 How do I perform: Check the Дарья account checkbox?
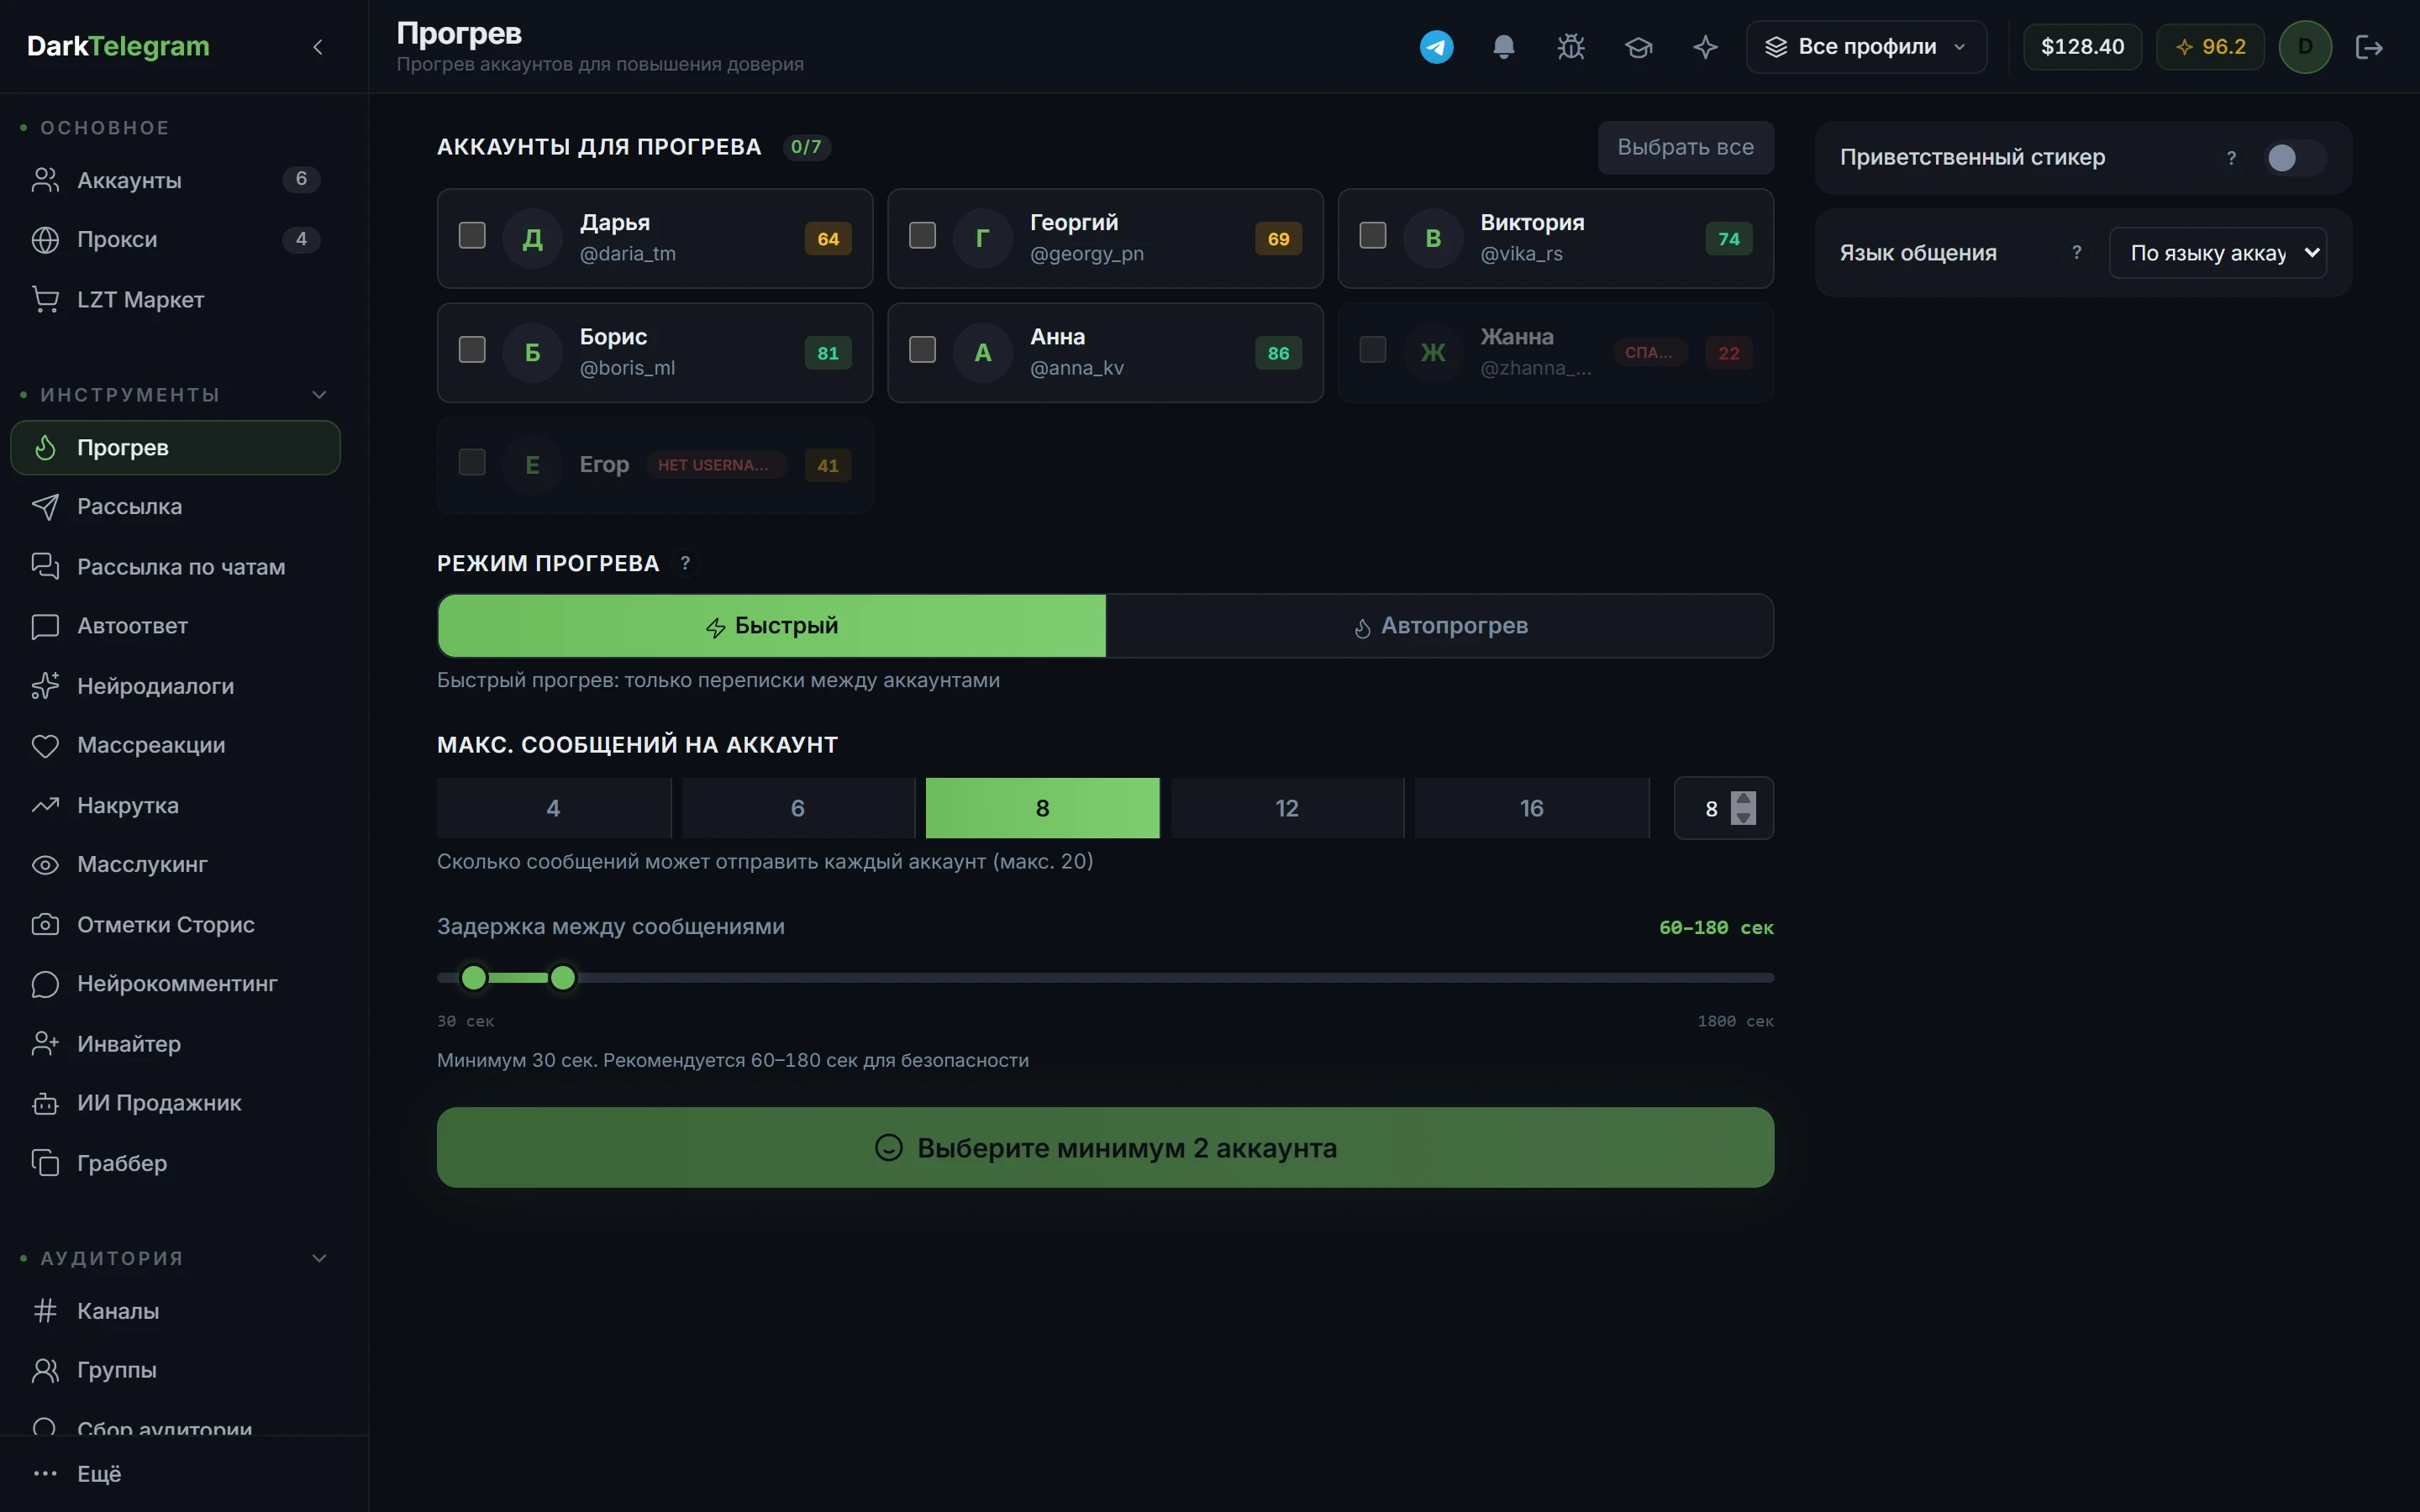[472, 236]
